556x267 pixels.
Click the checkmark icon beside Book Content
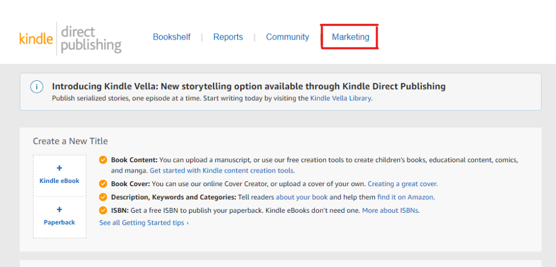pyautogui.click(x=103, y=160)
